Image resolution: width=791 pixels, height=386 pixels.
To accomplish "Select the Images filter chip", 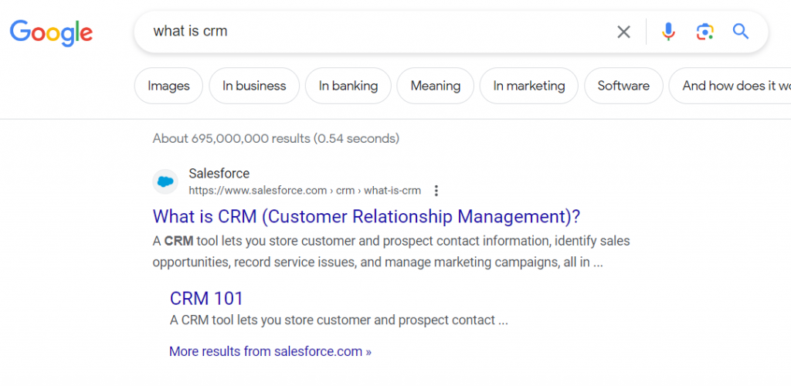I will click(168, 86).
